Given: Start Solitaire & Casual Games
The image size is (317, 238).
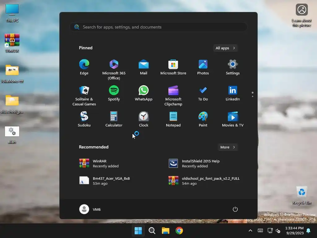Looking at the screenshot, I should 84,95.
